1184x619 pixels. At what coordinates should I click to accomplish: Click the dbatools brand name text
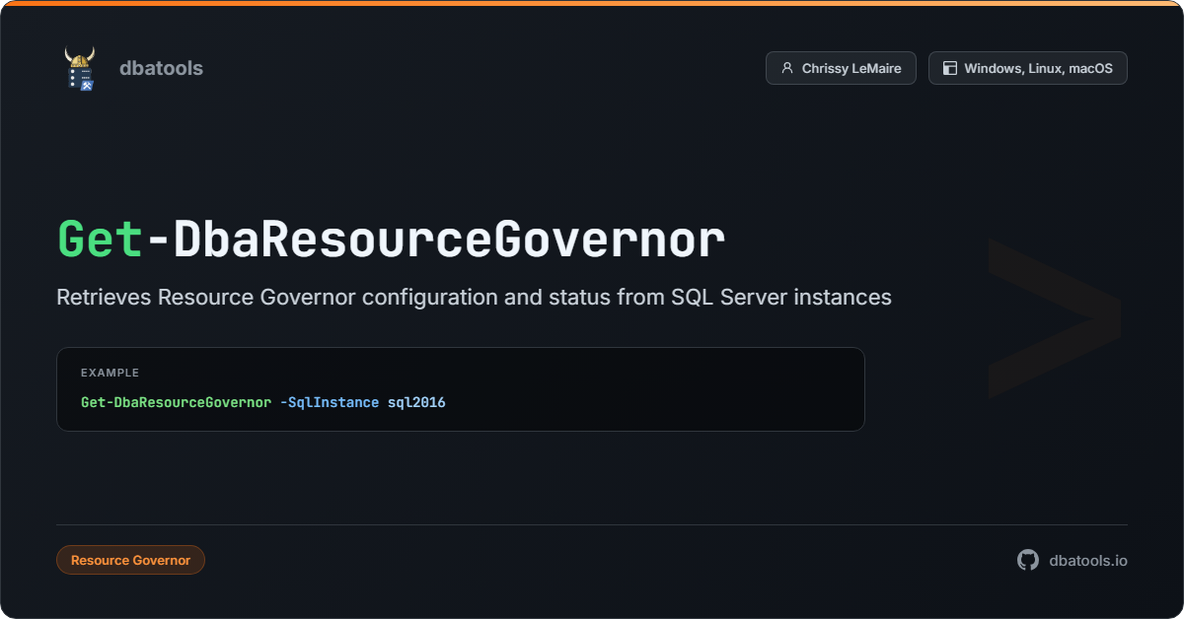[x=161, y=68]
